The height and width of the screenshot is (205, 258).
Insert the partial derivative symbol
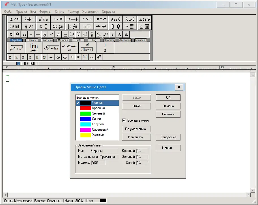click(x=44, y=34)
